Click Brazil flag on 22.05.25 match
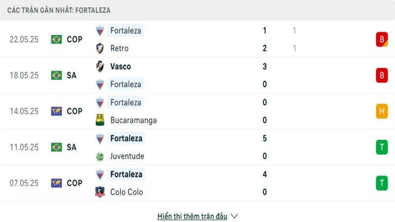 [x=56, y=39]
